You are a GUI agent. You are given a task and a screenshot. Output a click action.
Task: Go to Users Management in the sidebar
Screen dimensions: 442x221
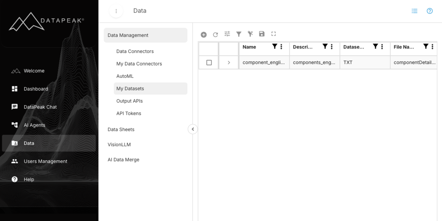pyautogui.click(x=45, y=161)
